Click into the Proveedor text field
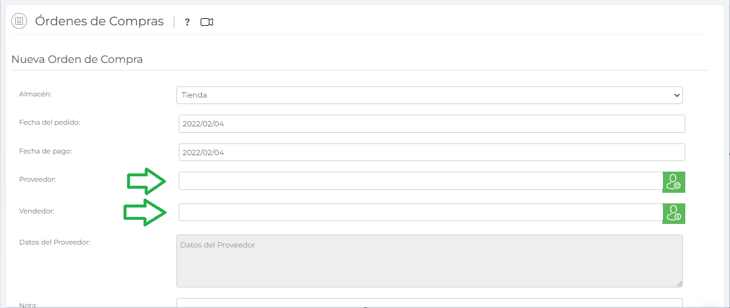730x308 pixels. 421,181
